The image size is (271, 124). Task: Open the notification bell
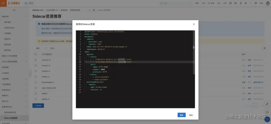241,3
